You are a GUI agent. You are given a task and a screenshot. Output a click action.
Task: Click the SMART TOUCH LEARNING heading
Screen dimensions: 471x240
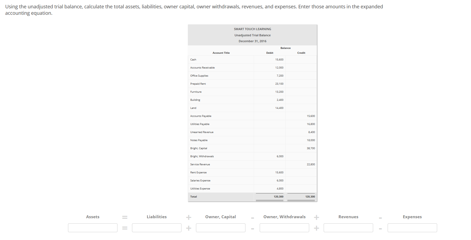252,29
